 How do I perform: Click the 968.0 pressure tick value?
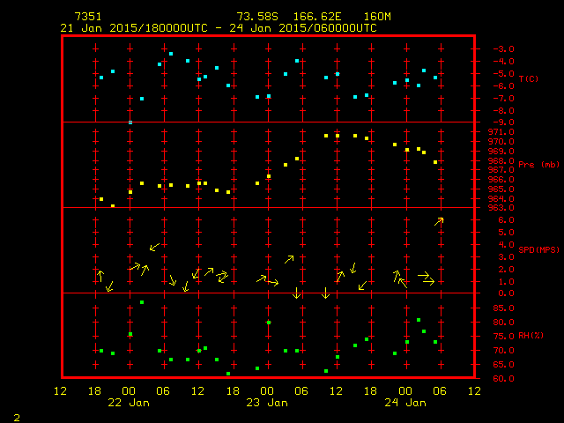[x=501, y=160]
